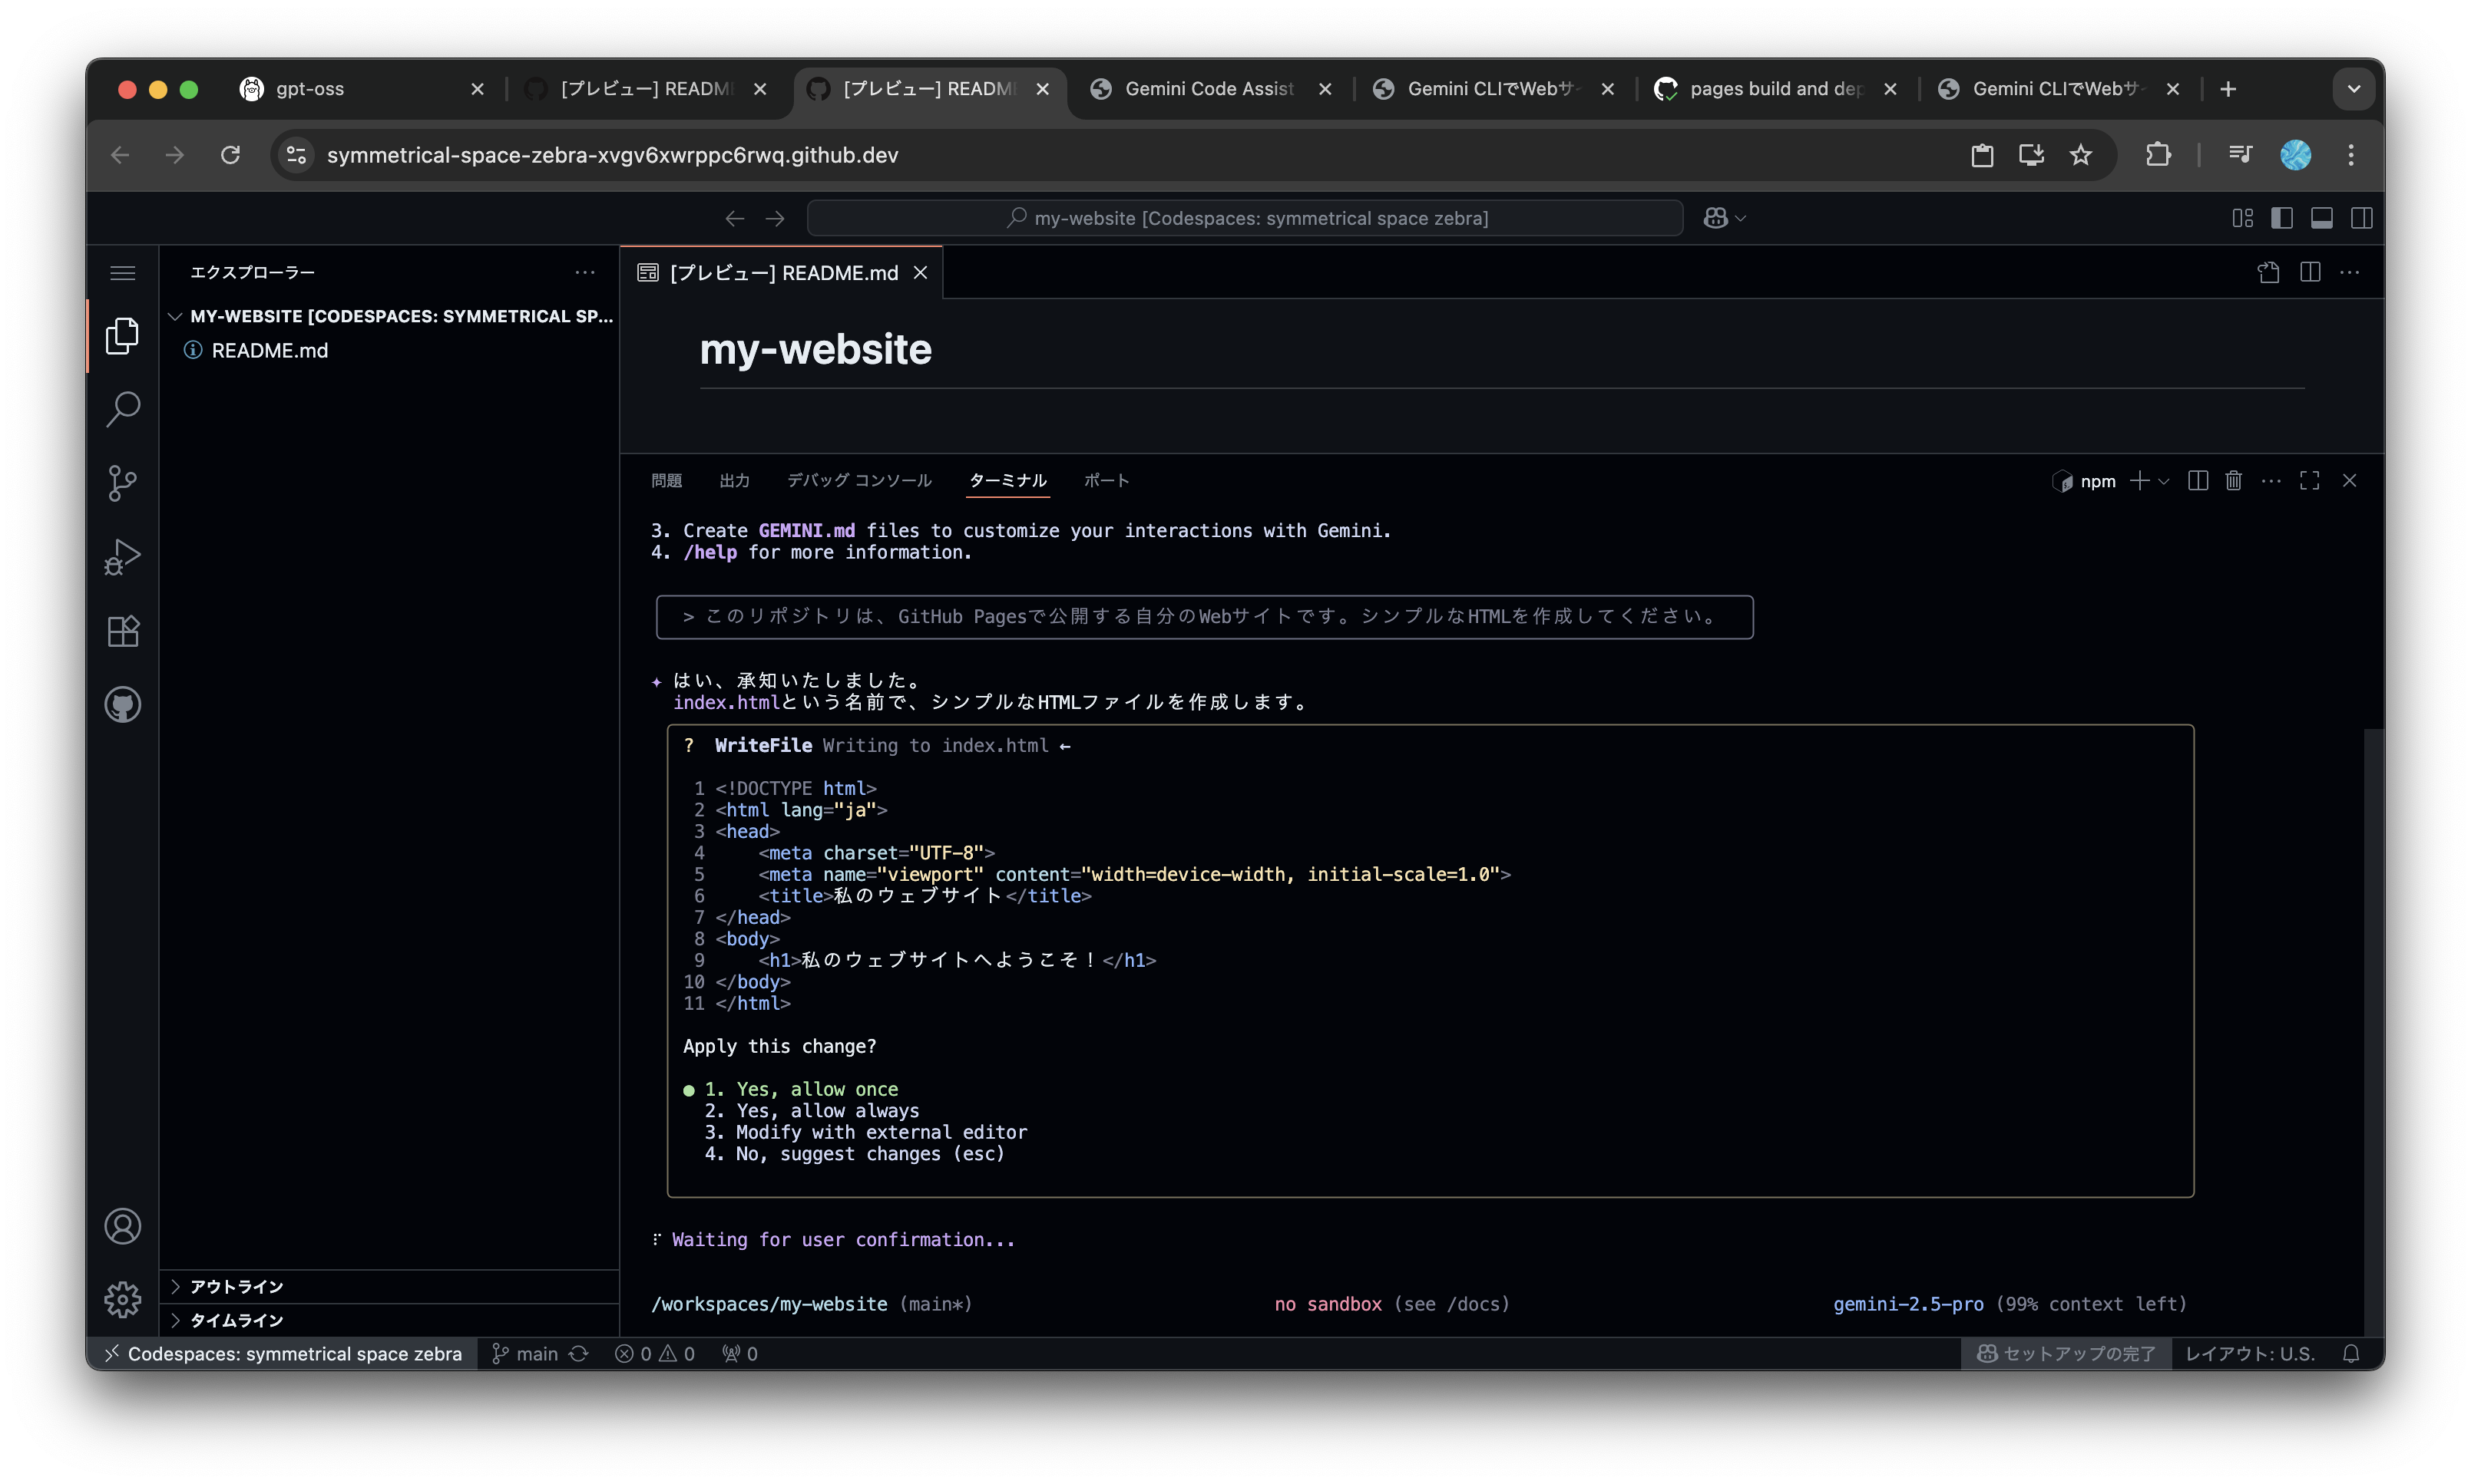2471x1484 pixels.
Task: Open browser extensions puzzle icon
Action: click(2158, 155)
